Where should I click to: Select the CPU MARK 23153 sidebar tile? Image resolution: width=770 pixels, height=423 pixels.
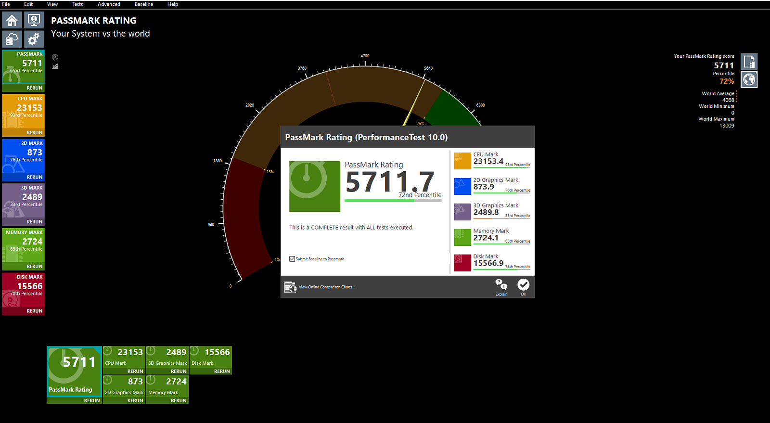pos(24,112)
